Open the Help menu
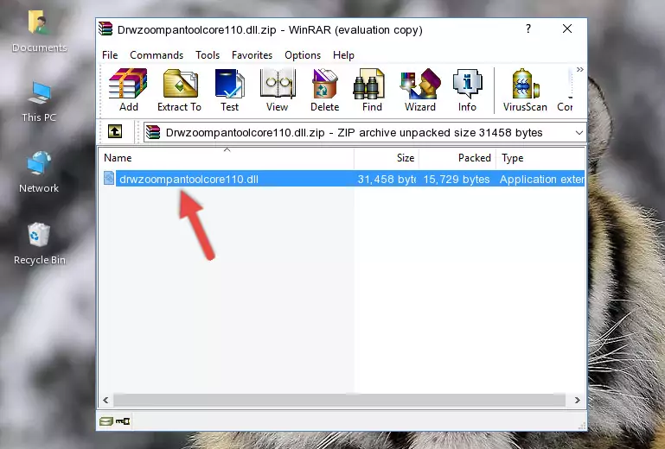This screenshot has width=665, height=449. coord(343,55)
